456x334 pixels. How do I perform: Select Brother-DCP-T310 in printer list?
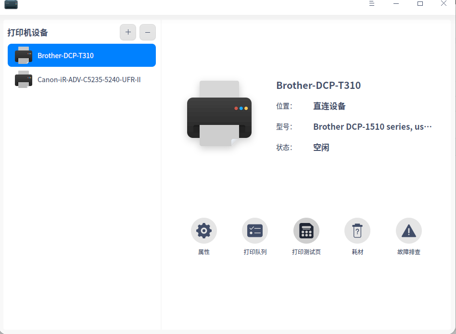(x=82, y=55)
